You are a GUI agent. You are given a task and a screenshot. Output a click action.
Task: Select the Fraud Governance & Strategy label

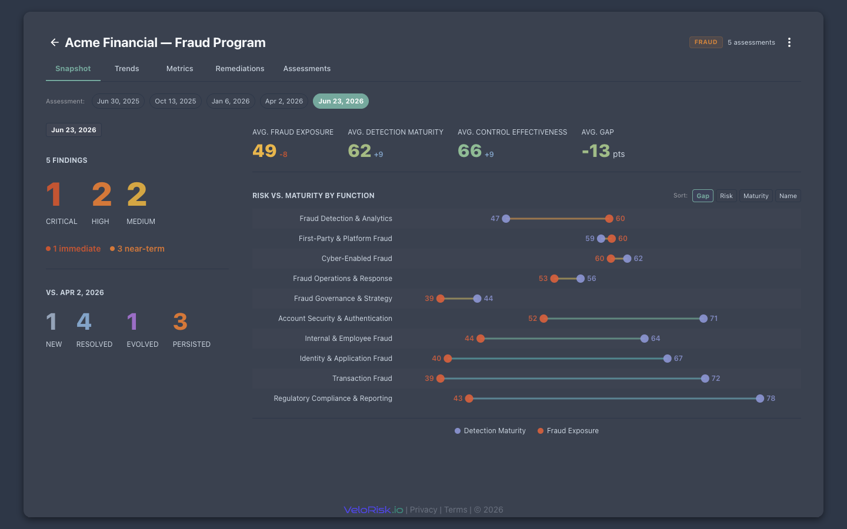[343, 299]
